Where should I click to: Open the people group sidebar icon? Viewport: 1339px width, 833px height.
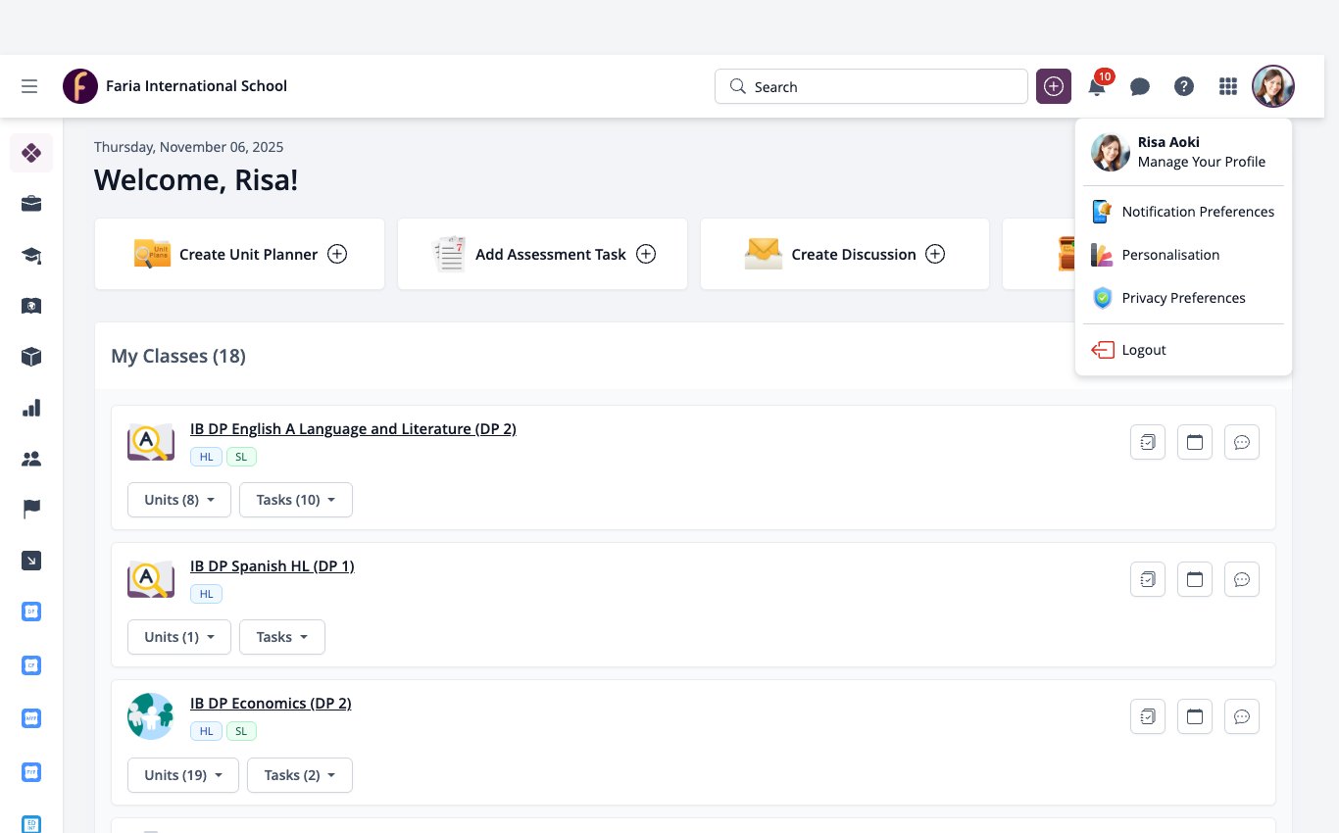[x=31, y=459]
